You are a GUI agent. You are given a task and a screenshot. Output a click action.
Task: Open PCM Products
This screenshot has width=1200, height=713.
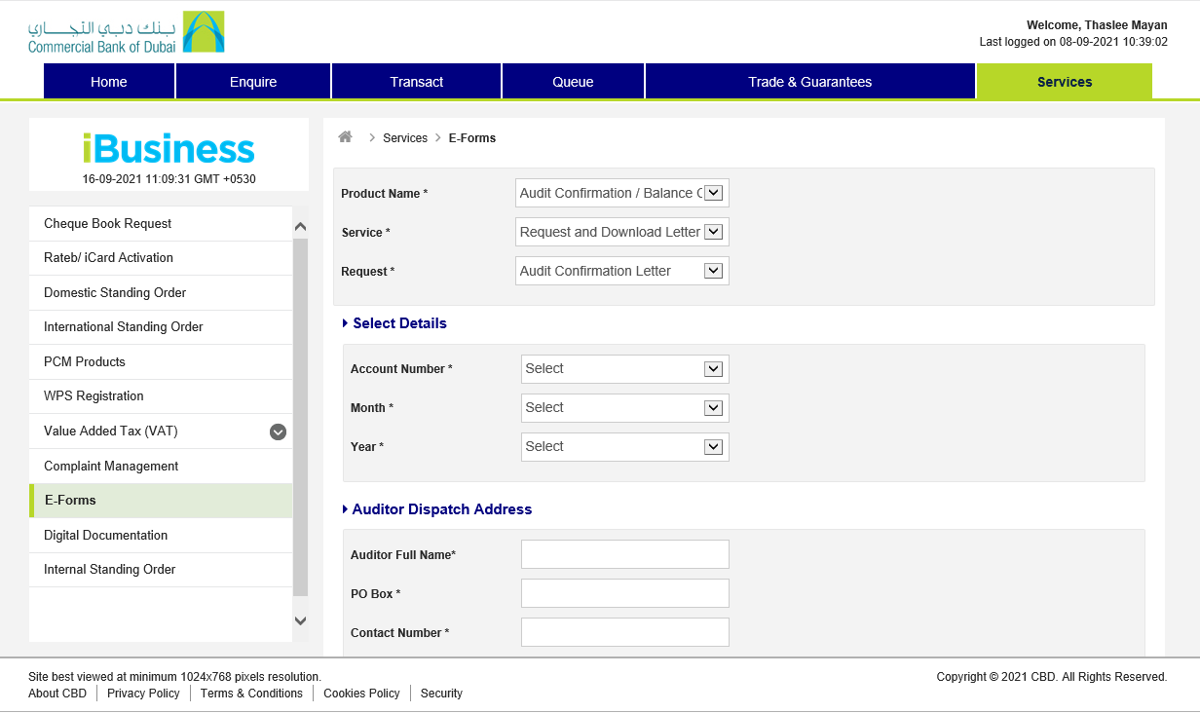(161, 362)
